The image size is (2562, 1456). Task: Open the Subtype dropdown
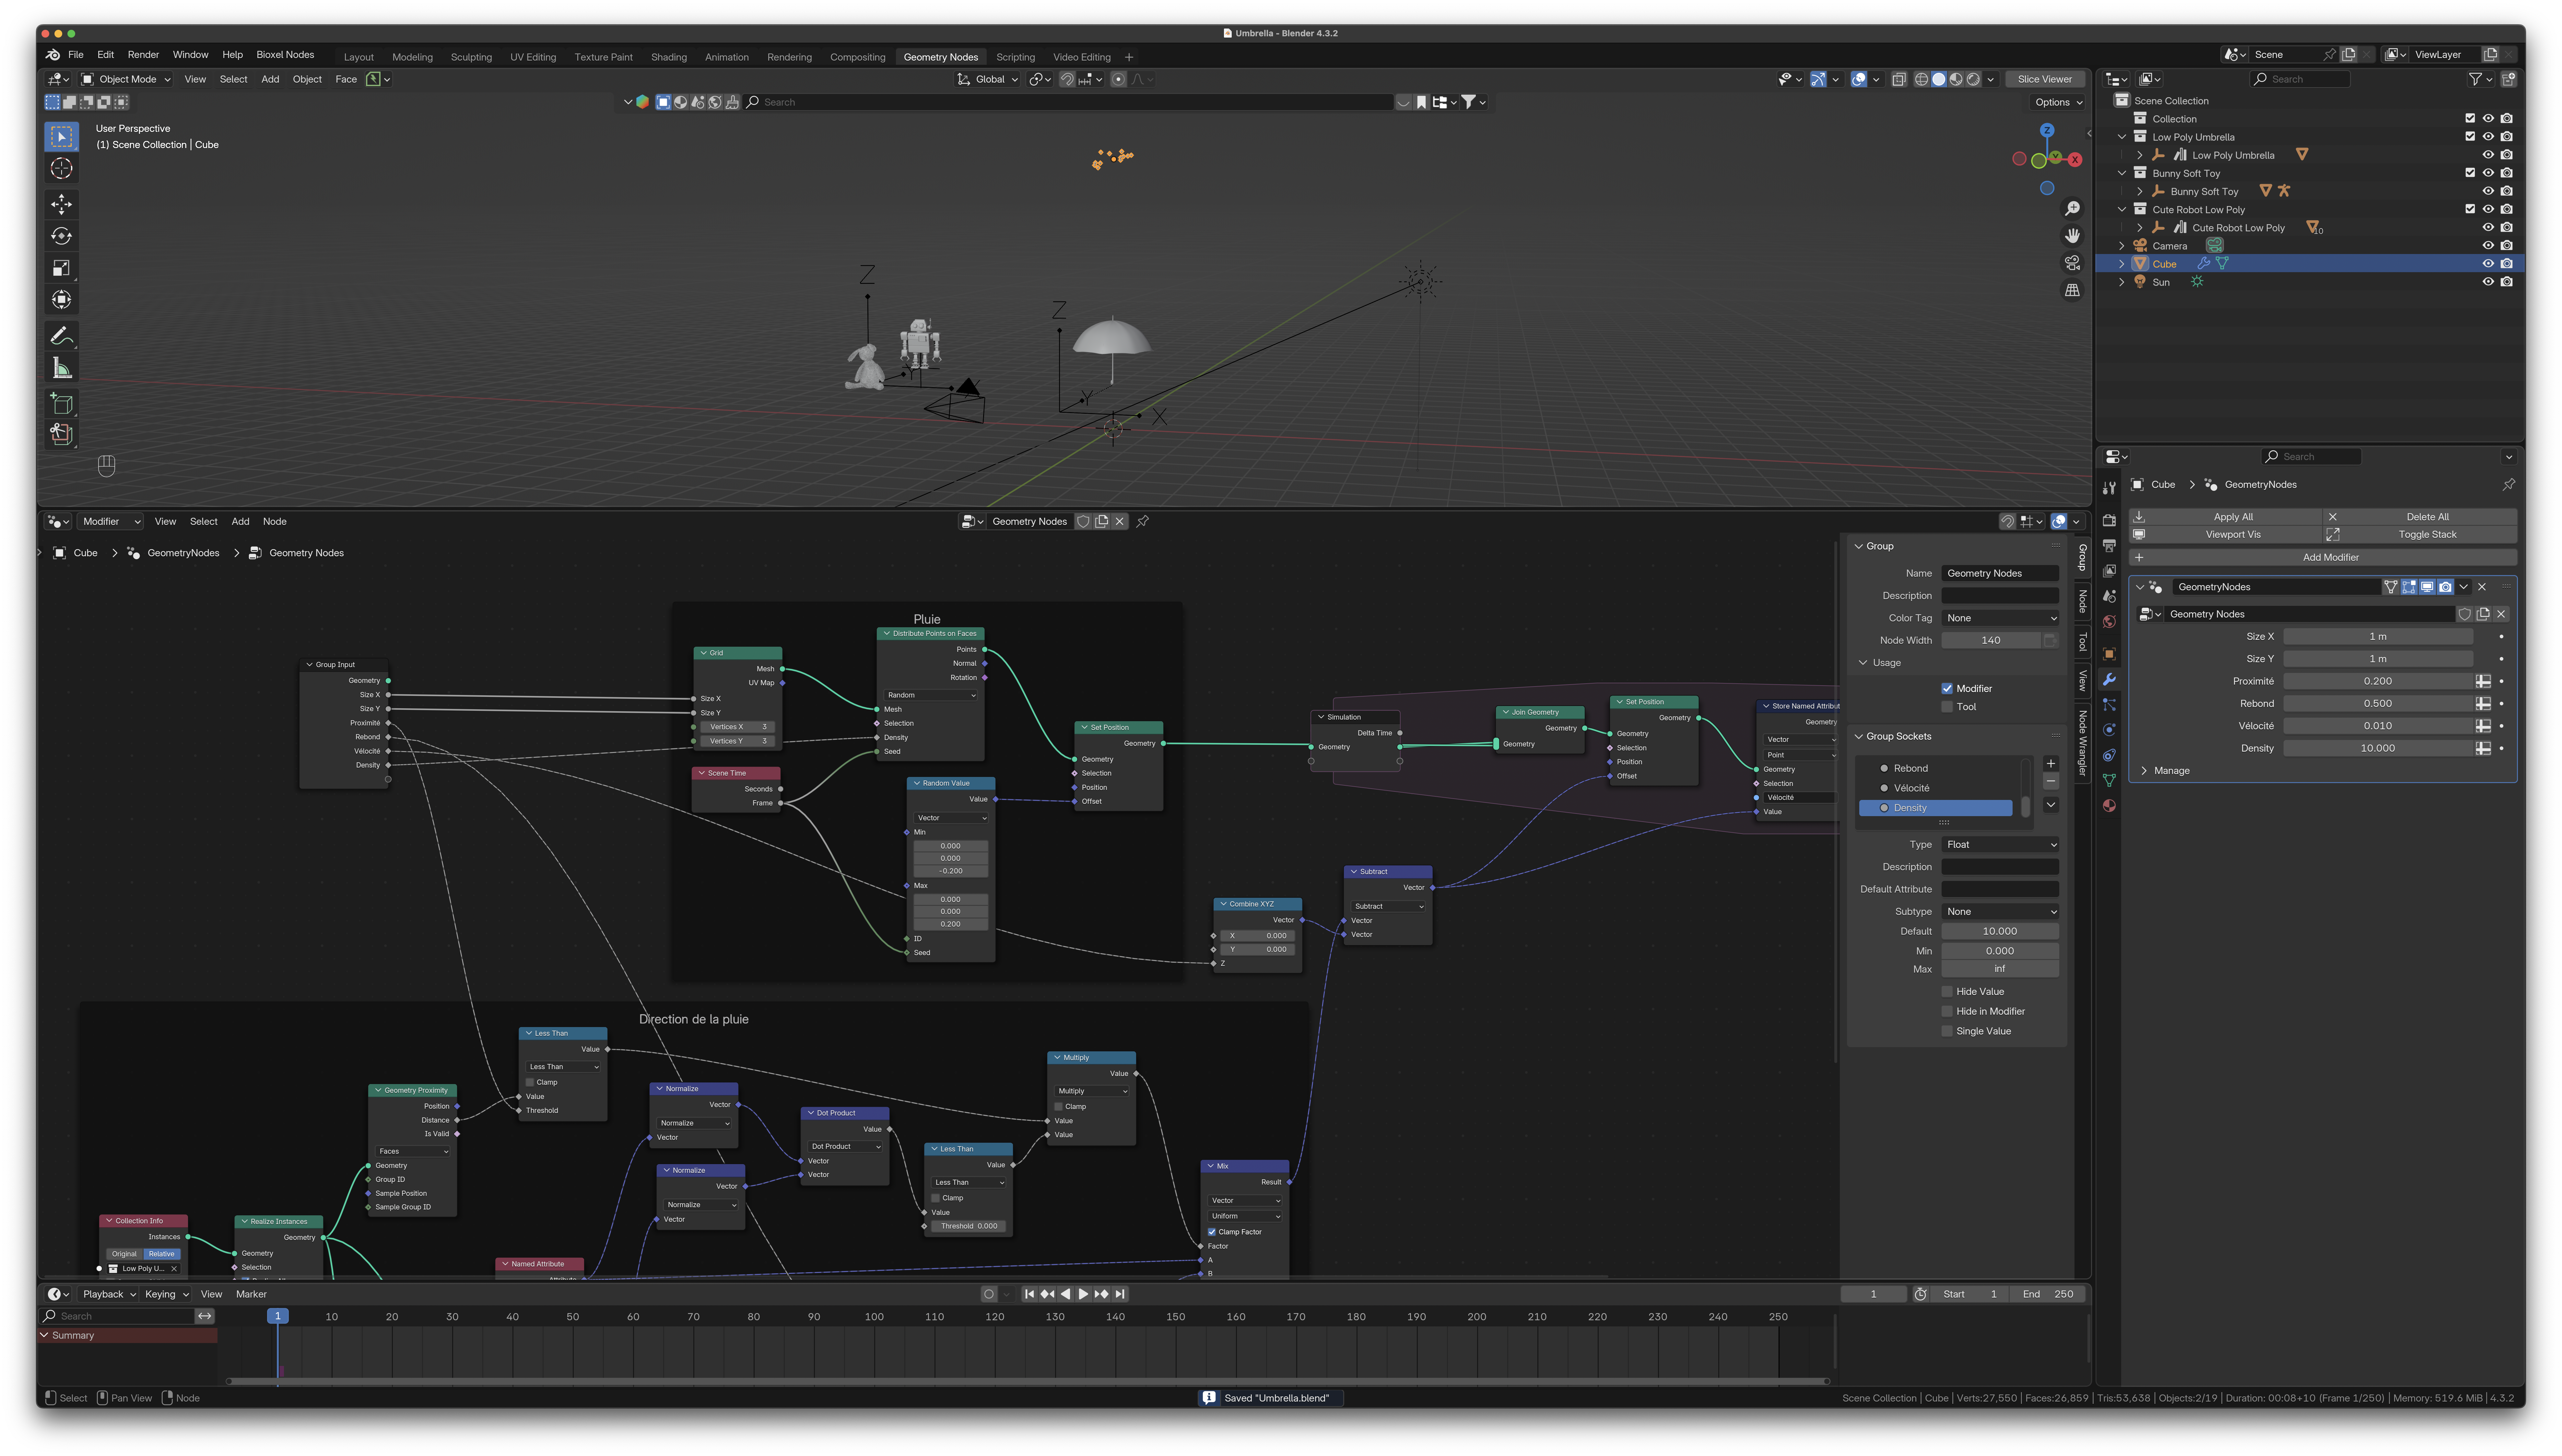click(x=2000, y=912)
